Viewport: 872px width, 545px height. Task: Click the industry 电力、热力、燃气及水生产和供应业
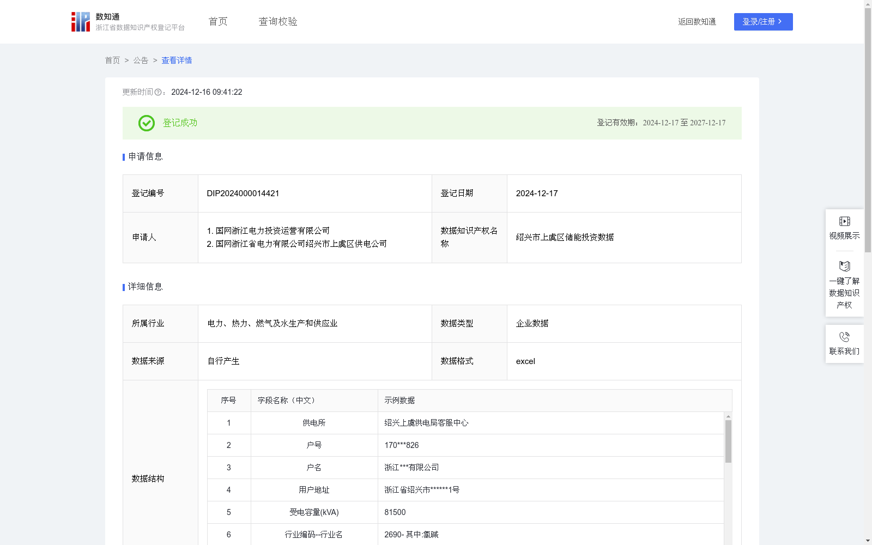point(272,324)
